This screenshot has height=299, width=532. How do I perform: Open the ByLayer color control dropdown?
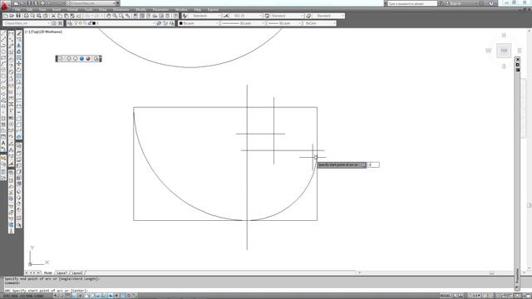click(199, 23)
